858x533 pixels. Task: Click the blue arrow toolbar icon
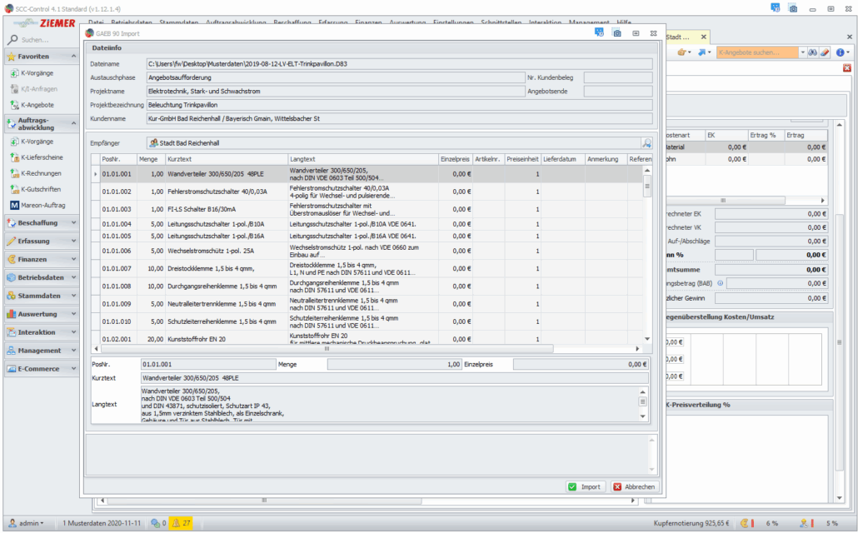tap(702, 52)
